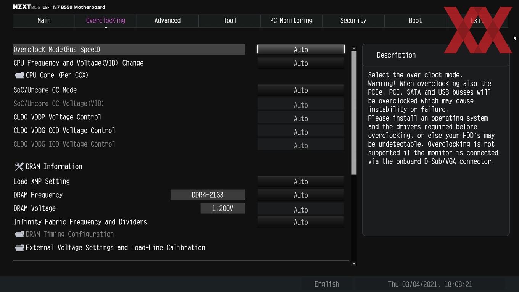Open DRAM Frequency Auto dropdown
The width and height of the screenshot is (519, 292).
[301, 195]
